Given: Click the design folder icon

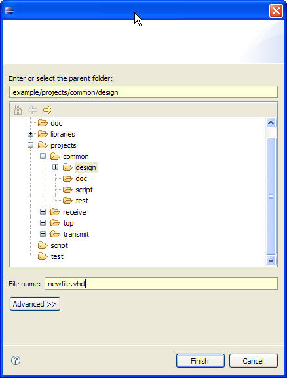Looking at the screenshot, I should pyautogui.click(x=67, y=167).
